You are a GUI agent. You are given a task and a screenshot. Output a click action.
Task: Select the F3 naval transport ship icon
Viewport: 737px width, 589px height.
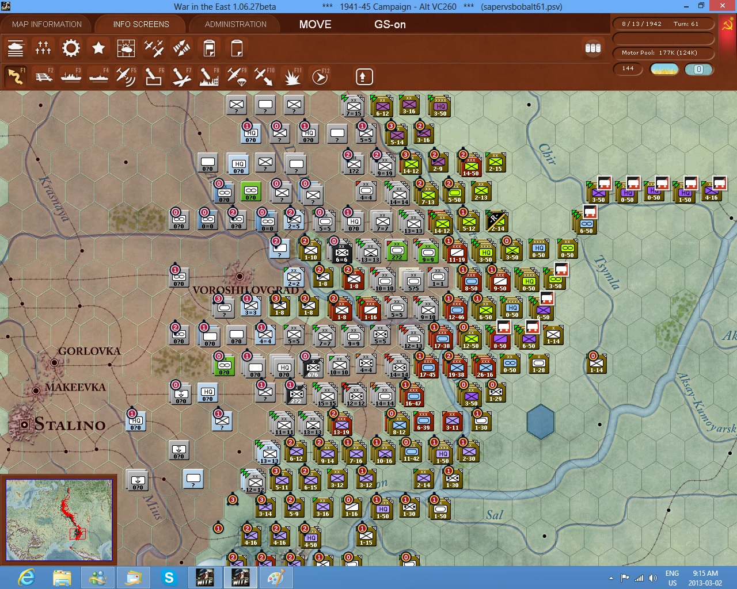tap(71, 76)
